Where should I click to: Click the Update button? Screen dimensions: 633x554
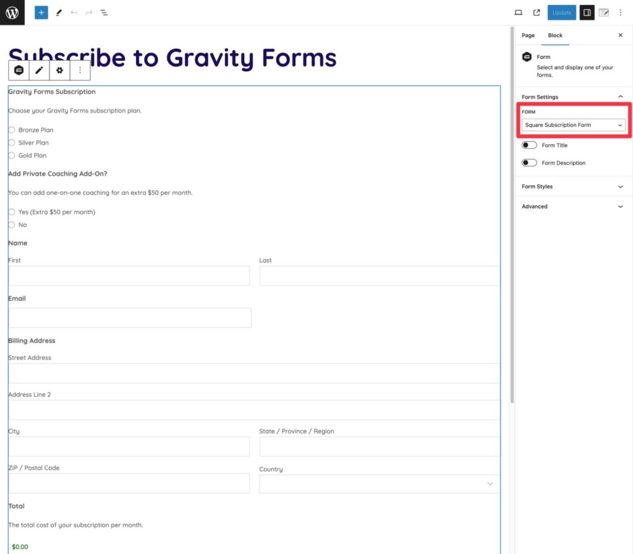(561, 12)
